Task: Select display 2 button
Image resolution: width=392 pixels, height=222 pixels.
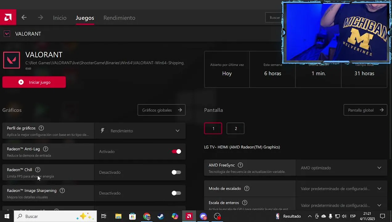Action: (x=235, y=128)
